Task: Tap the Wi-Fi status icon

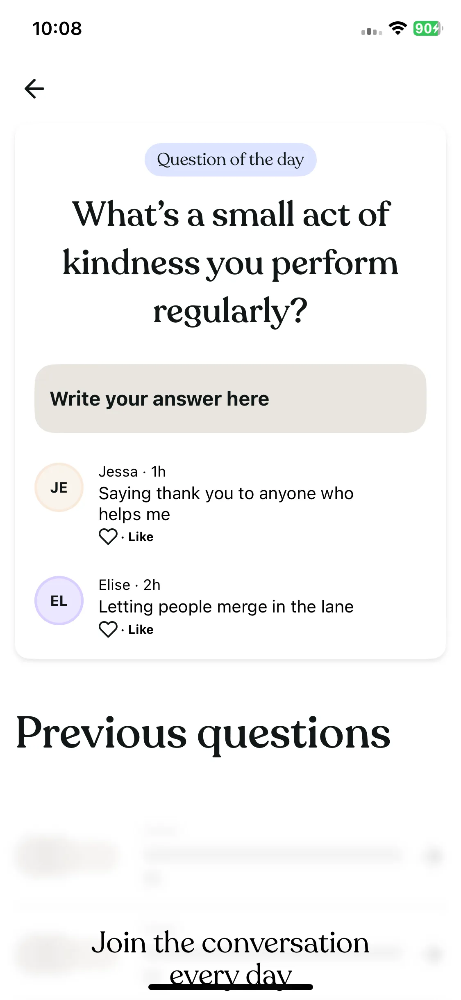Action: click(x=397, y=28)
